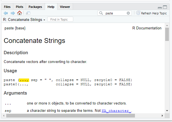
Task: Click the help search box containing paste
Action: 115,13
